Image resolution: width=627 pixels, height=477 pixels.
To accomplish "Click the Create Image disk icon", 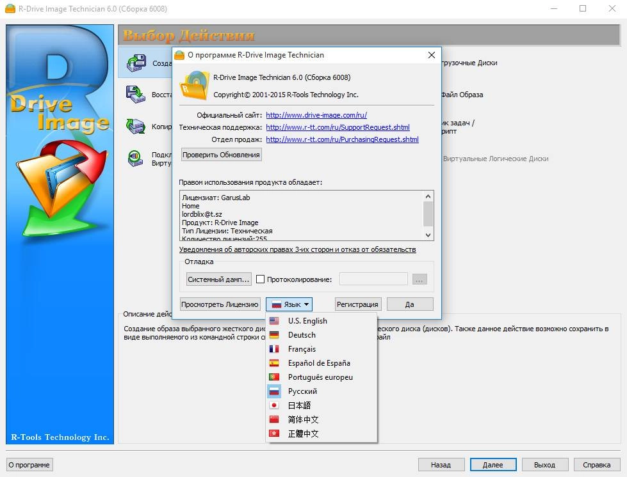I will click(x=136, y=63).
